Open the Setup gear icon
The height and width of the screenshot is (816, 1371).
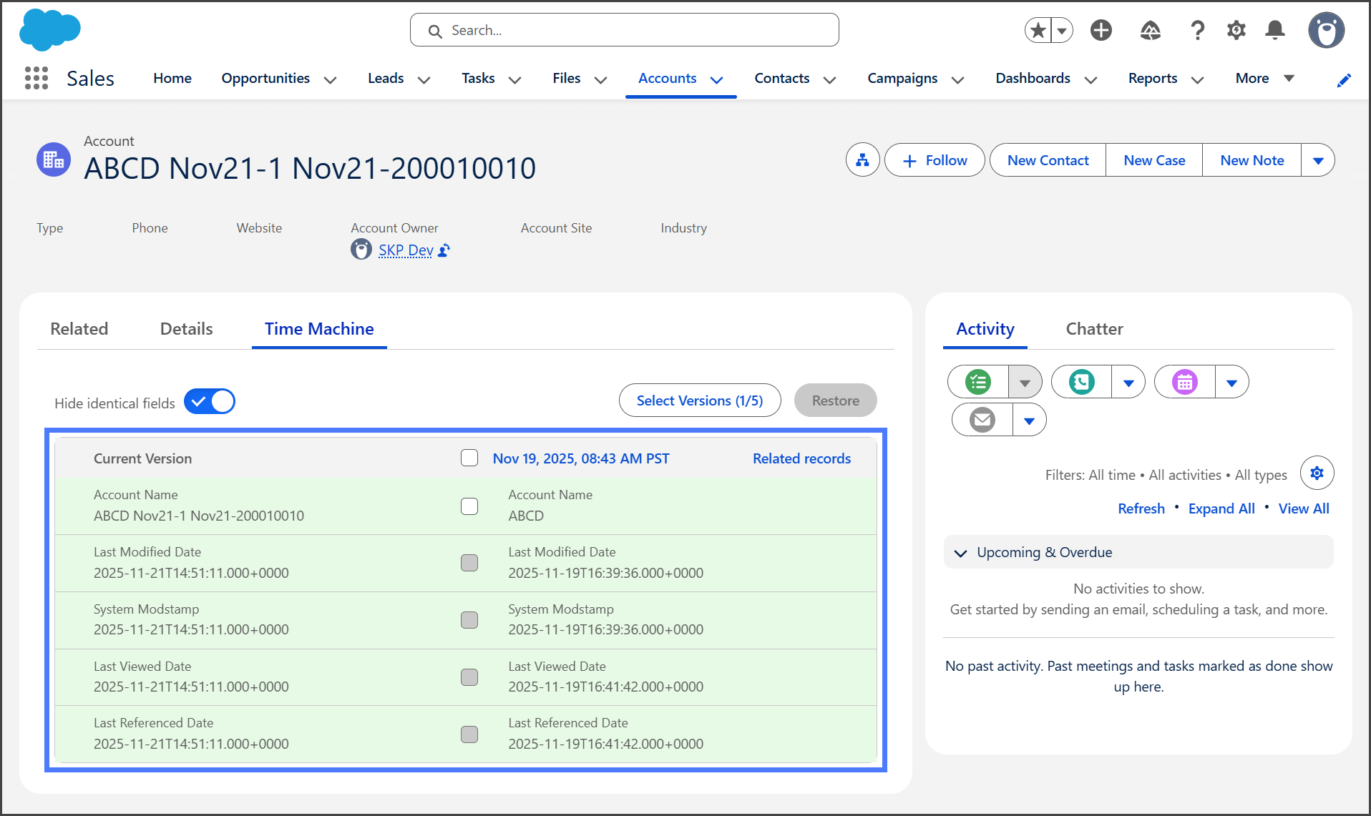1236,30
